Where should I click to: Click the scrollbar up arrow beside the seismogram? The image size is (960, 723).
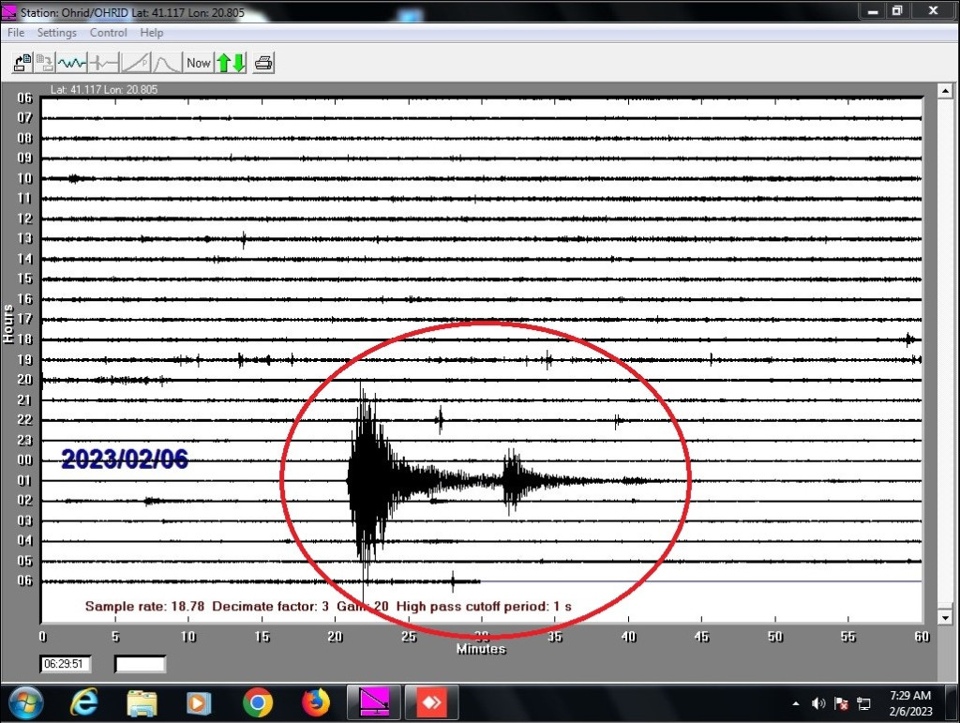945,90
